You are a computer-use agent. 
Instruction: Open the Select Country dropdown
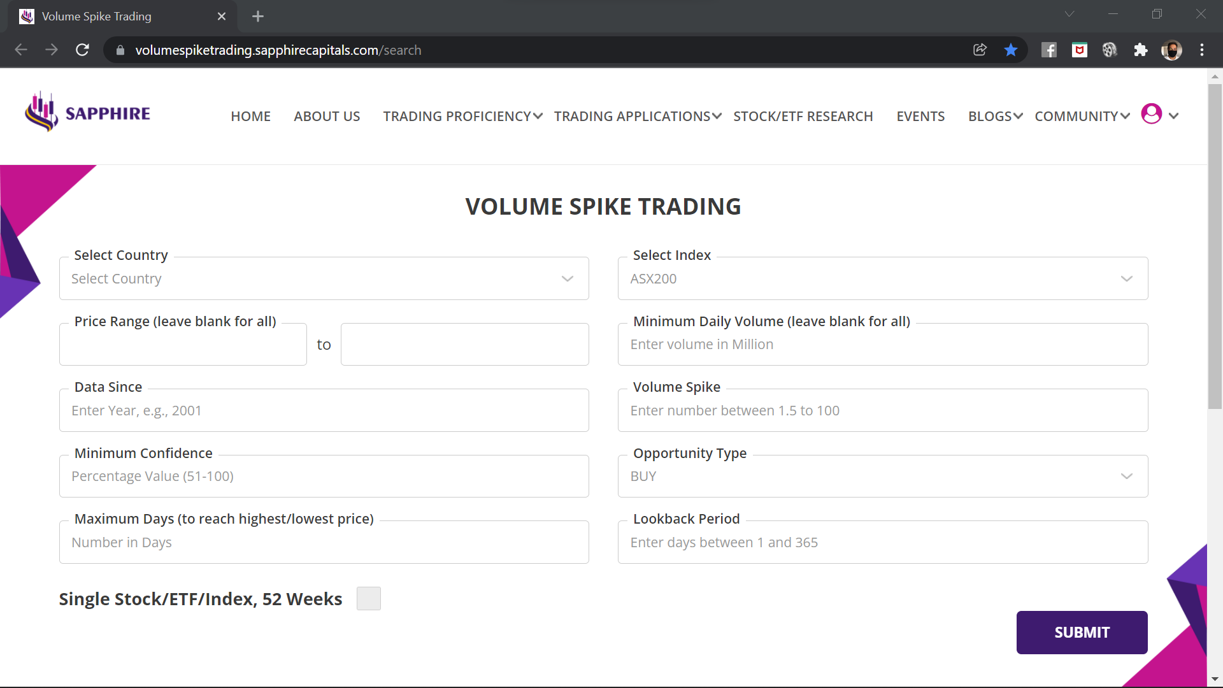point(324,278)
